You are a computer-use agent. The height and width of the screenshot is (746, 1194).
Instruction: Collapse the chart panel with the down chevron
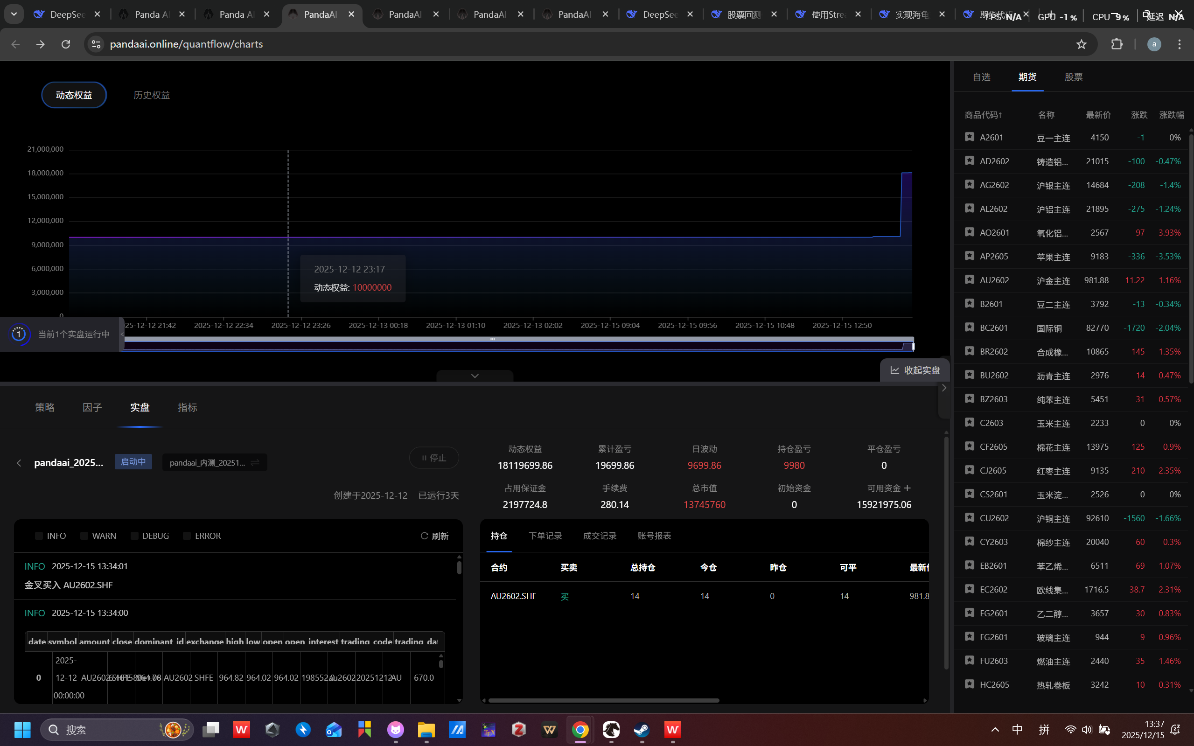pyautogui.click(x=475, y=376)
